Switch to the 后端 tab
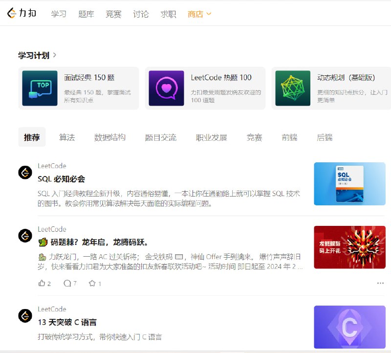Image resolution: width=391 pixels, height=353 pixels. click(325, 137)
